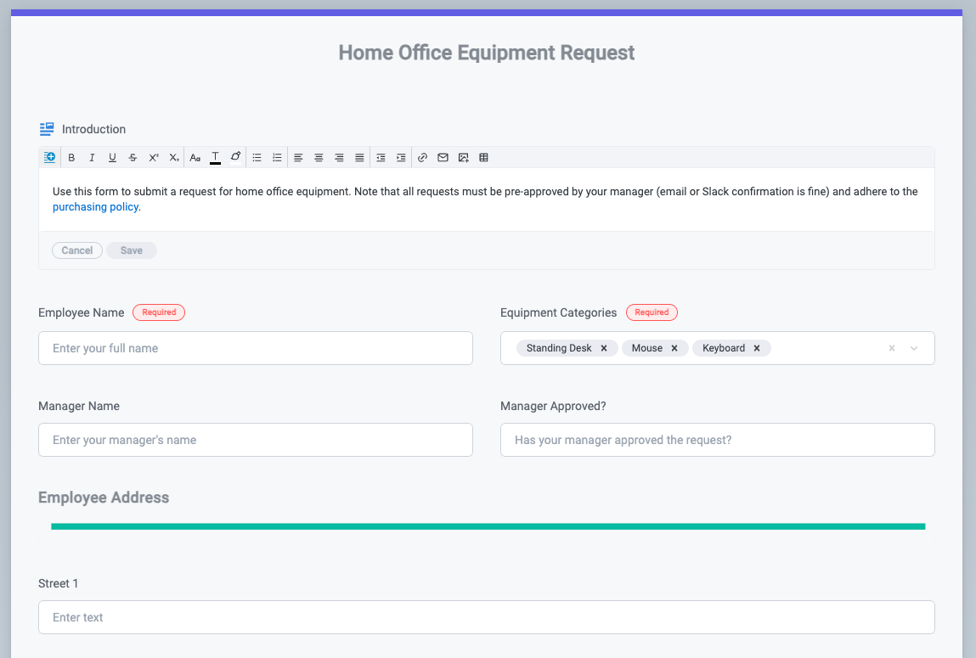Viewport: 976px width, 658px height.
Task: Create a bulleted list
Action: [257, 157]
